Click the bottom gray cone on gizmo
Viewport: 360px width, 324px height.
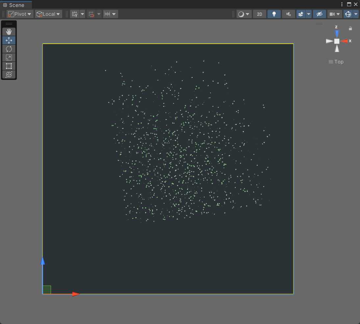[337, 48]
